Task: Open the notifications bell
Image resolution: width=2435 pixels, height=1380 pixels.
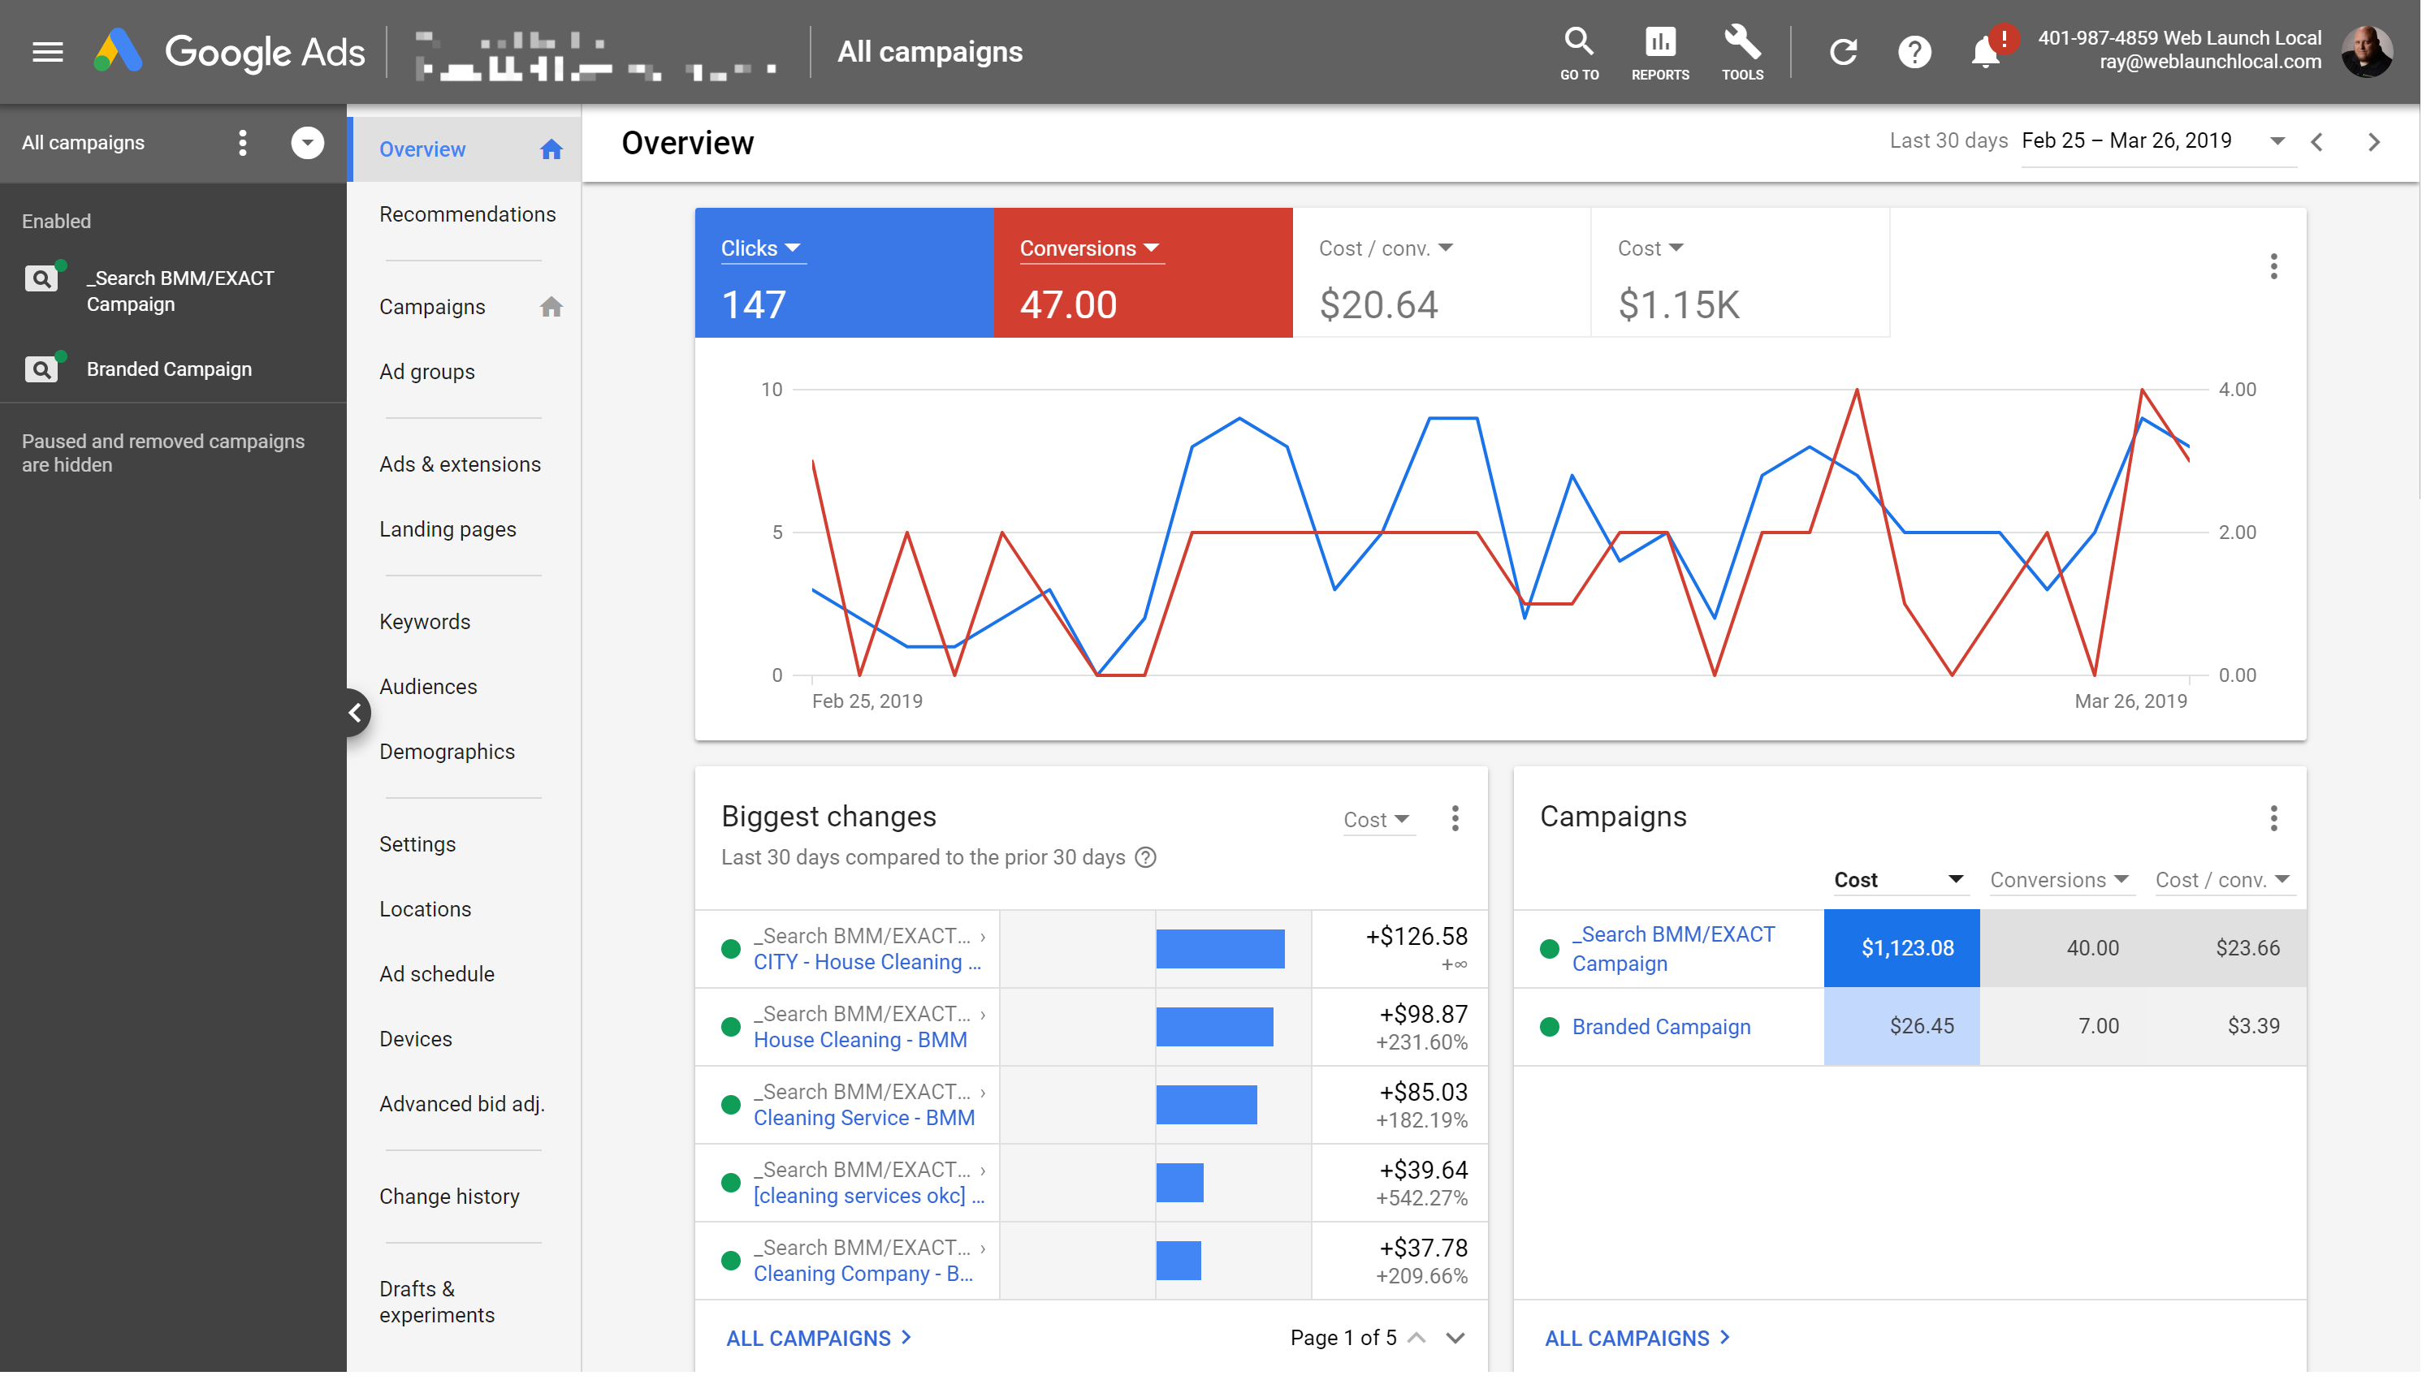Action: coord(1984,52)
